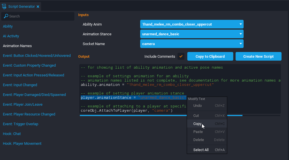Select the Event: Trigger Overlap template
This screenshot has height=160, width=289.
(x=20, y=124)
